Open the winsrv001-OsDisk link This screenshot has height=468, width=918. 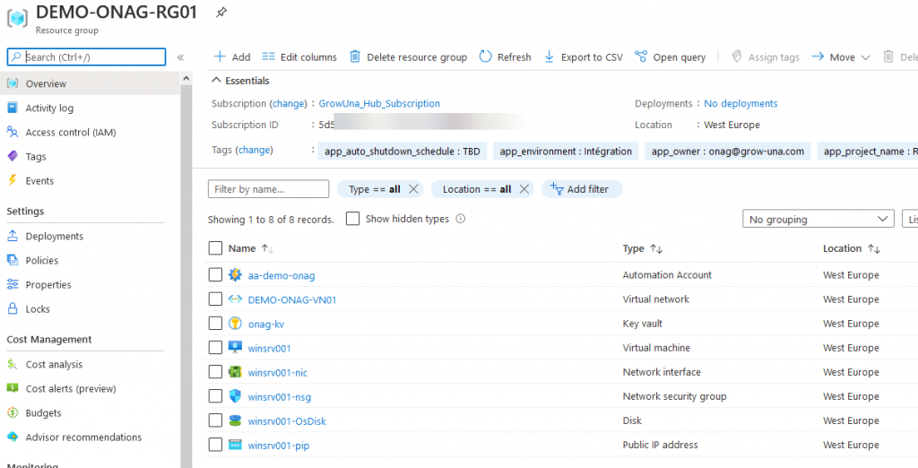[287, 421]
